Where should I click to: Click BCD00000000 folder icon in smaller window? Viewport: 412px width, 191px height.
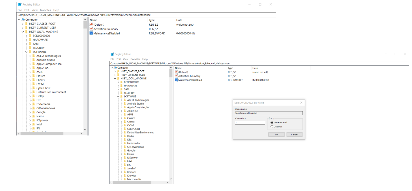pos(30,36)
